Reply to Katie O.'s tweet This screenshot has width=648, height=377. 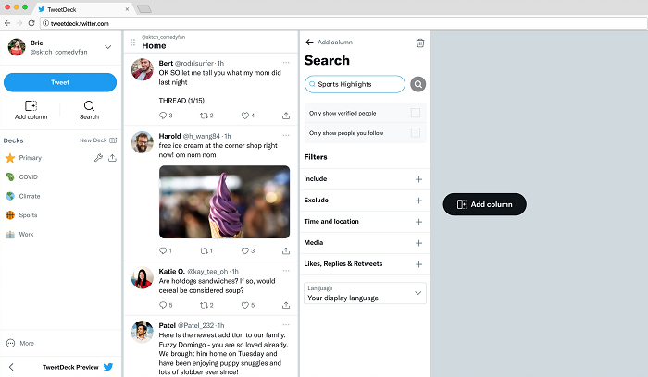163,305
